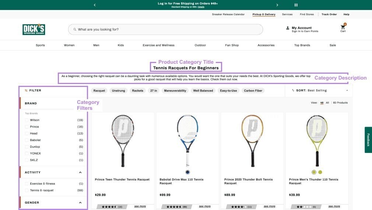Open Prince Men's Thunder 110 racquet image

click(x=317, y=141)
